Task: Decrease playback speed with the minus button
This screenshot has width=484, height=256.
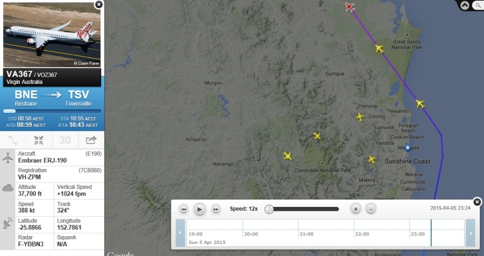Action: pyautogui.click(x=371, y=209)
